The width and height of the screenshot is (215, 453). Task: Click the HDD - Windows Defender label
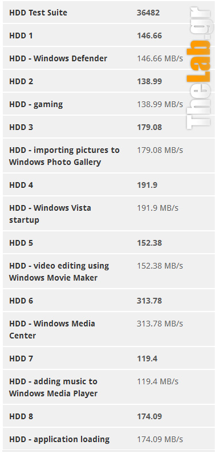click(58, 58)
